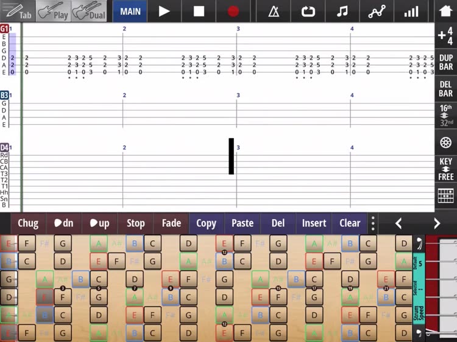Tap highlighted B on A string second fret
The width and height of the screenshot is (457, 342).
tap(44, 315)
